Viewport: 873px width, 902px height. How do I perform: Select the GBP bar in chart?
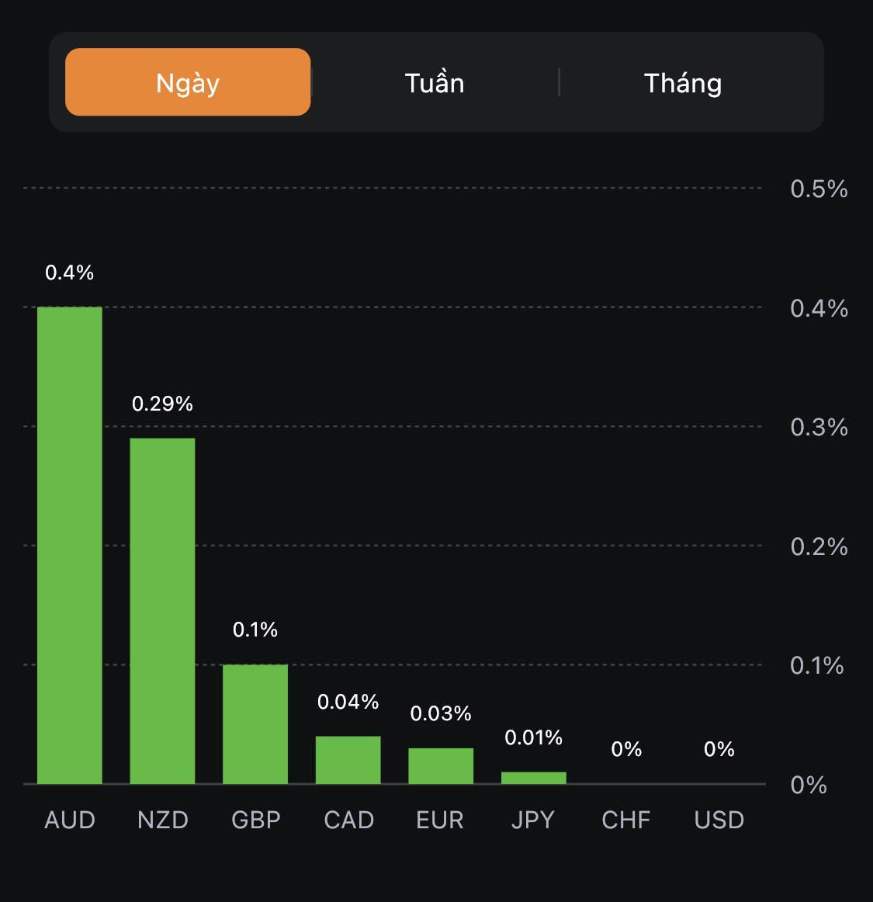coord(255,723)
